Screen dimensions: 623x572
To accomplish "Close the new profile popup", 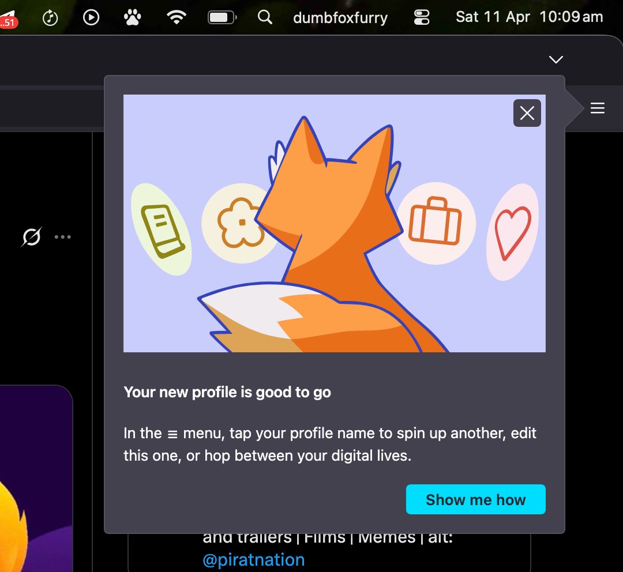I will click(527, 113).
